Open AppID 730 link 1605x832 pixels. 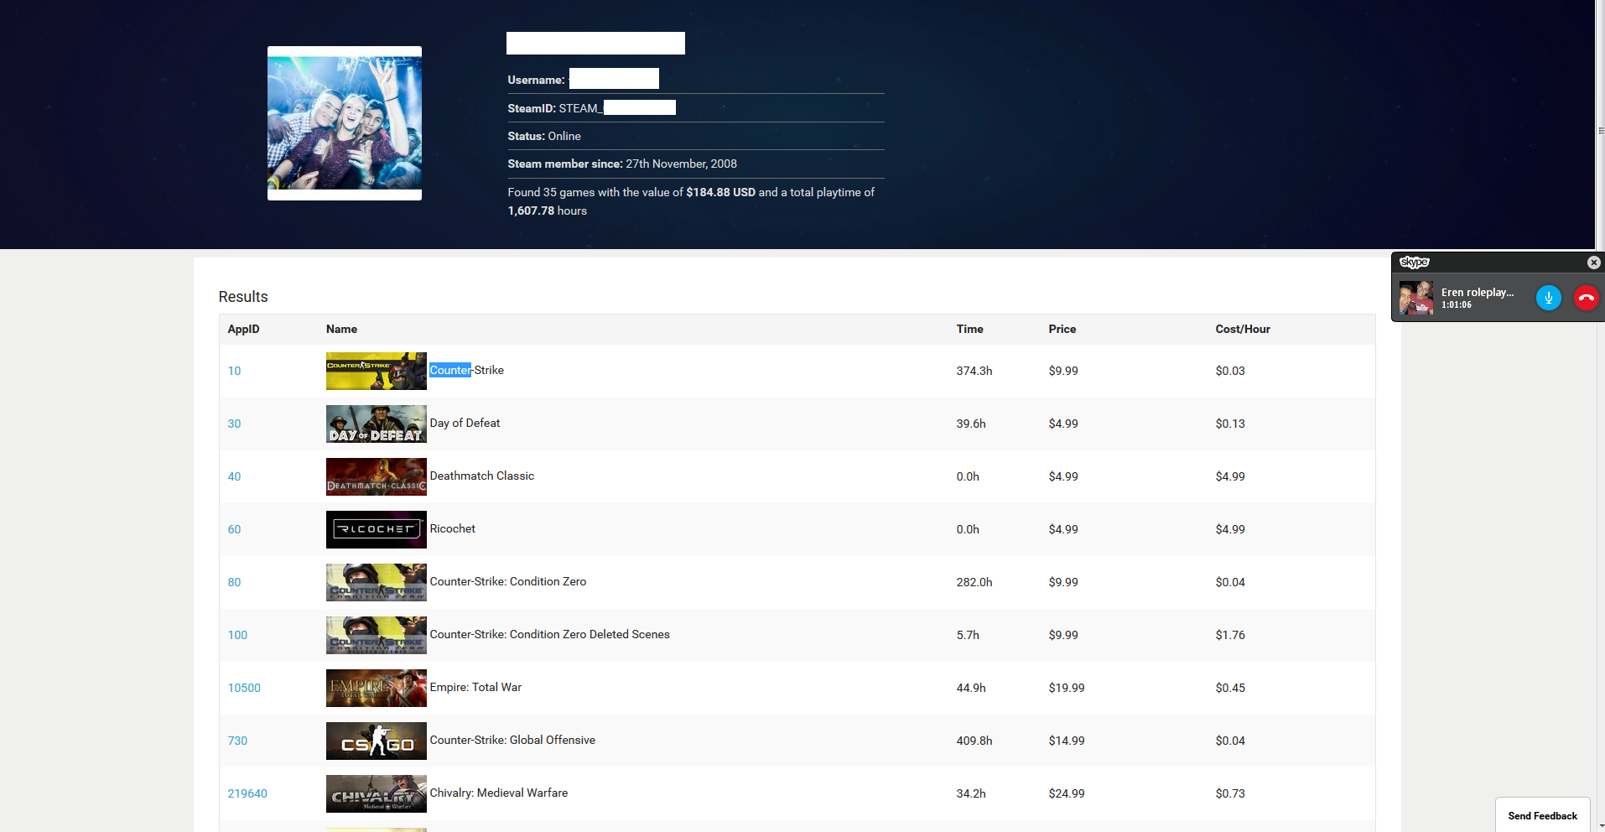pos(237,741)
